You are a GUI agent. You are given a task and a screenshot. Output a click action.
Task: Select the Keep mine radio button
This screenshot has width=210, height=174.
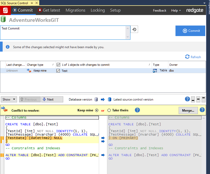tap(97, 110)
